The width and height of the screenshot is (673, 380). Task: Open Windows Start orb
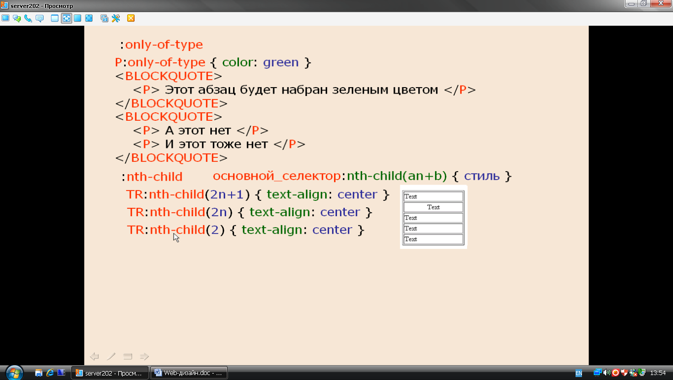pyautogui.click(x=14, y=372)
